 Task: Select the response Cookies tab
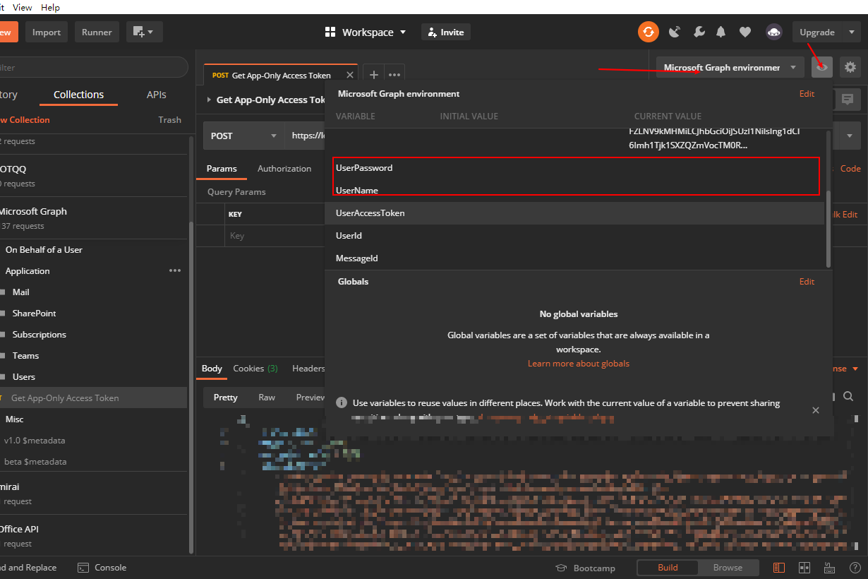[x=255, y=368]
